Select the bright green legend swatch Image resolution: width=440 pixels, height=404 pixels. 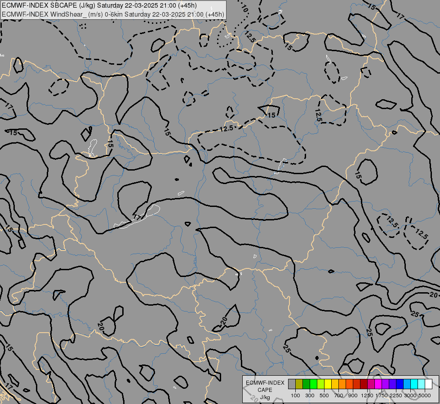click(x=313, y=384)
